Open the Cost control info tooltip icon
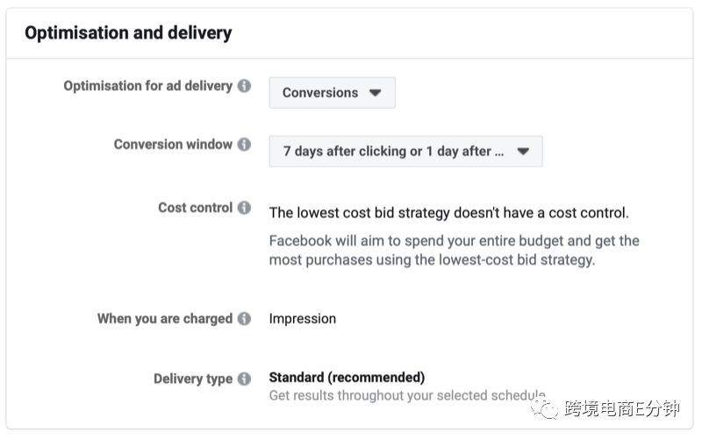The width and height of the screenshot is (702, 439). click(244, 208)
